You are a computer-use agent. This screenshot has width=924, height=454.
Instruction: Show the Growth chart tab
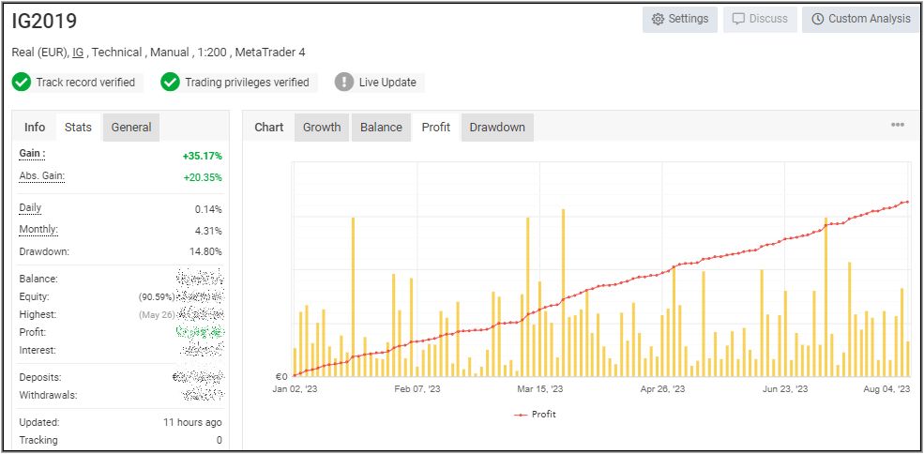[322, 128]
